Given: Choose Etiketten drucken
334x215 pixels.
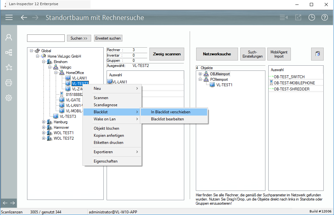Looking at the screenshot, I should (112, 143).
